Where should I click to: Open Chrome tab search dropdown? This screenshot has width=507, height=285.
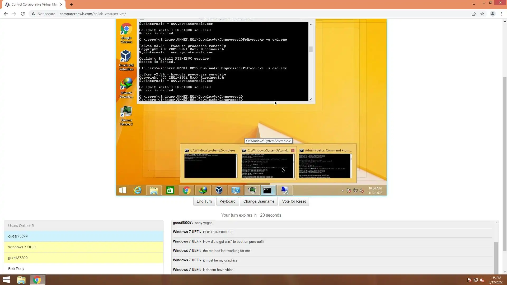pyautogui.click(x=474, y=4)
